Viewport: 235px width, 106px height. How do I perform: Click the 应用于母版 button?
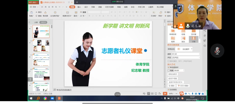pos(173,78)
